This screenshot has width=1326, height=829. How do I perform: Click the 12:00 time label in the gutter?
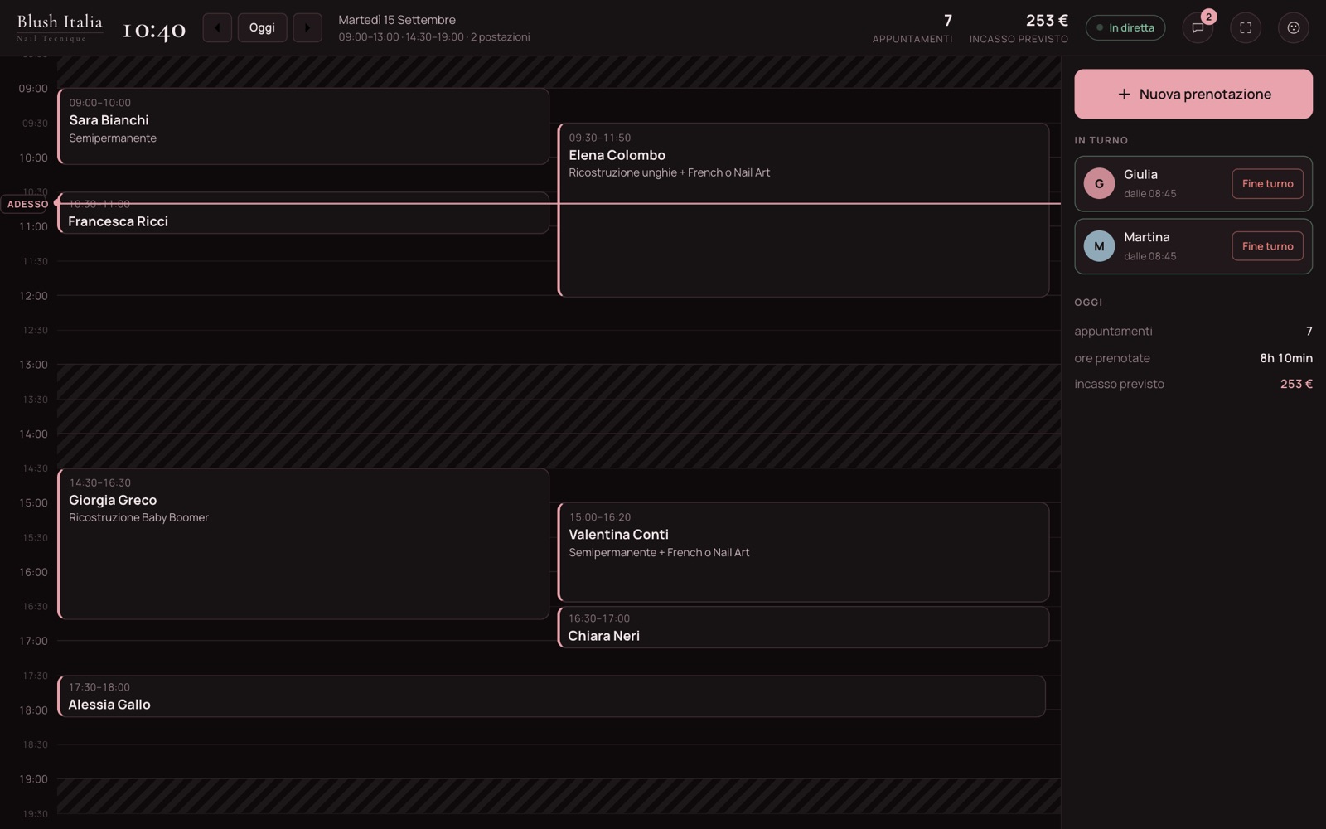[x=33, y=296]
